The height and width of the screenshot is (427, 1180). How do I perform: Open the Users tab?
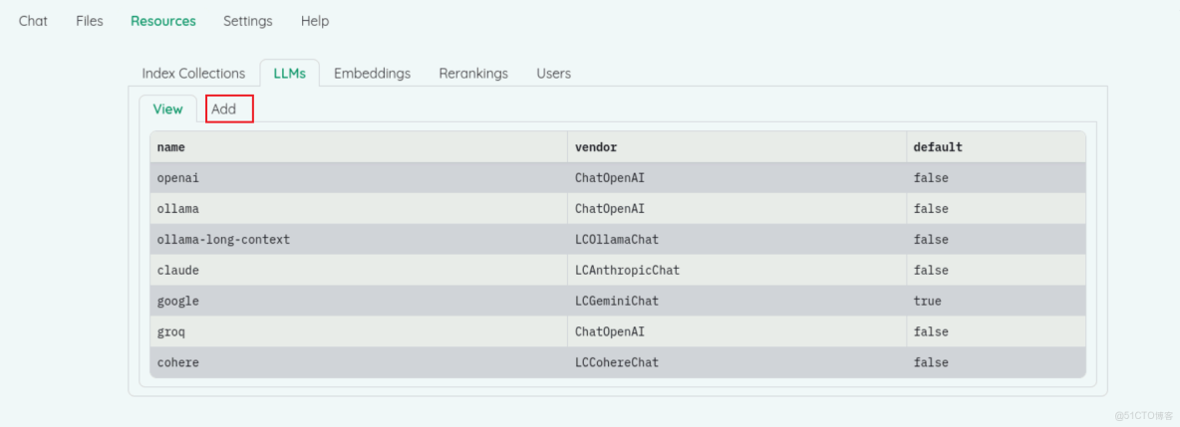pyautogui.click(x=553, y=73)
